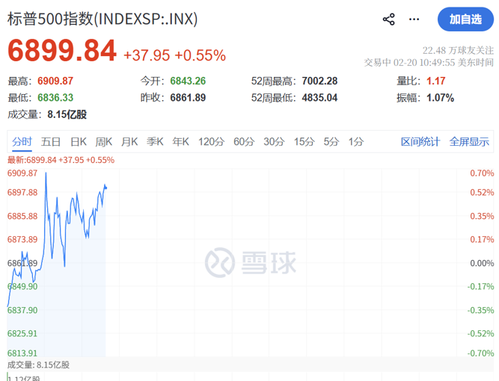Switch to the 5分 interval
Image resolution: width=499 pixels, height=381 pixels.
(331, 142)
